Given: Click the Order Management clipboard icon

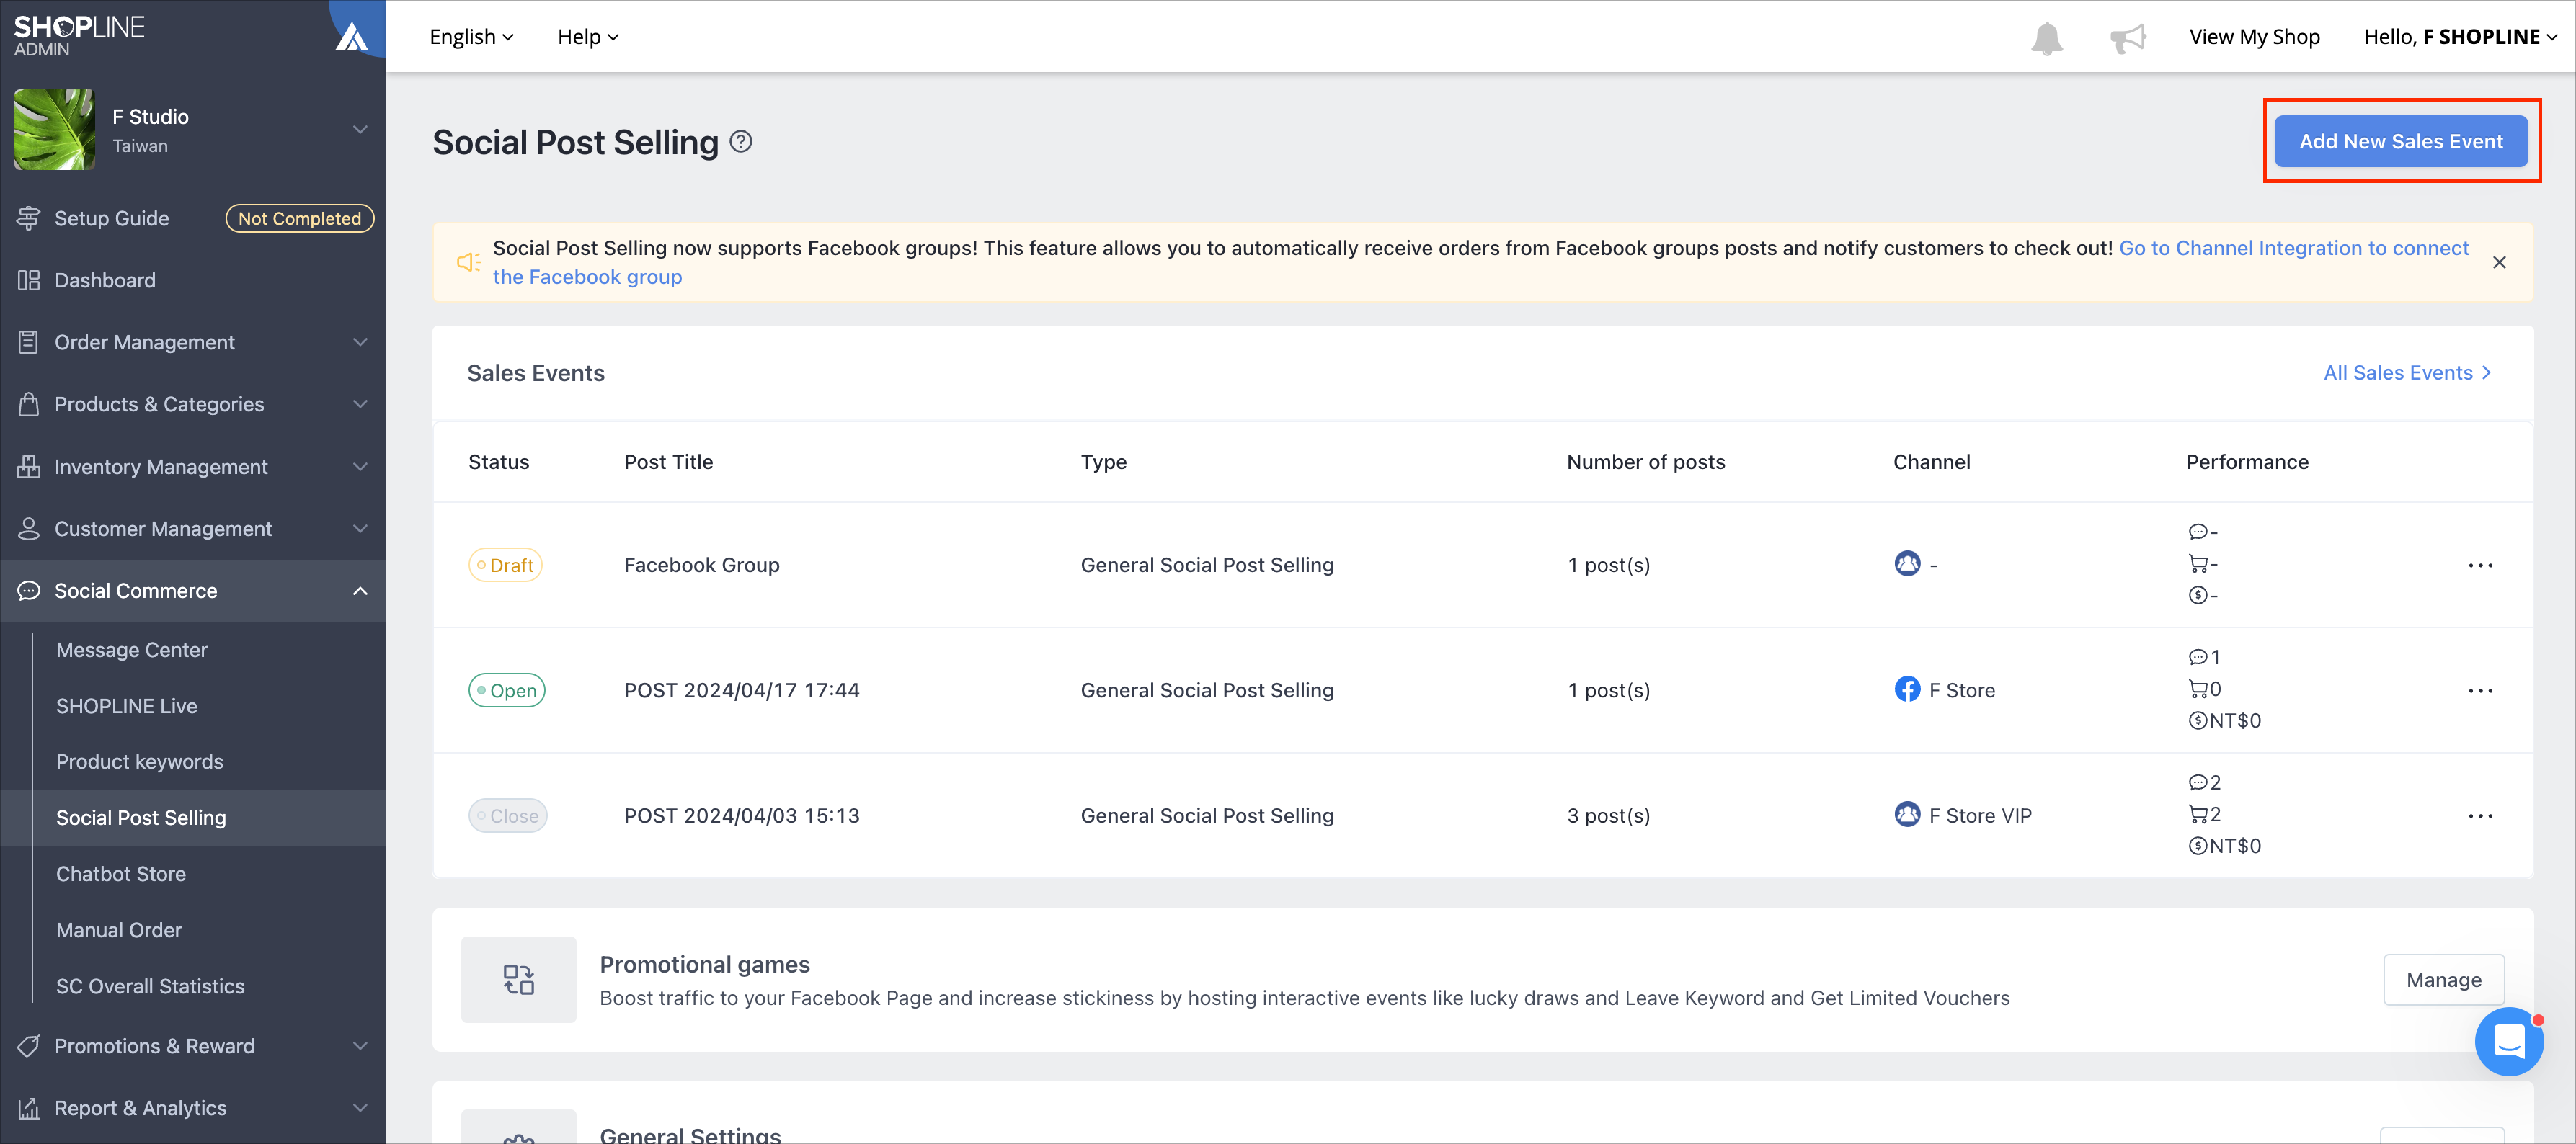Looking at the screenshot, I should click(x=28, y=341).
